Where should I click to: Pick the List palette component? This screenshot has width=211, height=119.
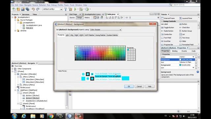[x=182, y=34]
